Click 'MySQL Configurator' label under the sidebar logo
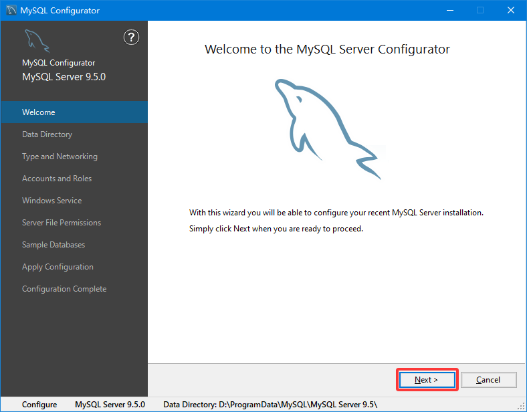Image resolution: width=527 pixels, height=412 pixels. 58,63
